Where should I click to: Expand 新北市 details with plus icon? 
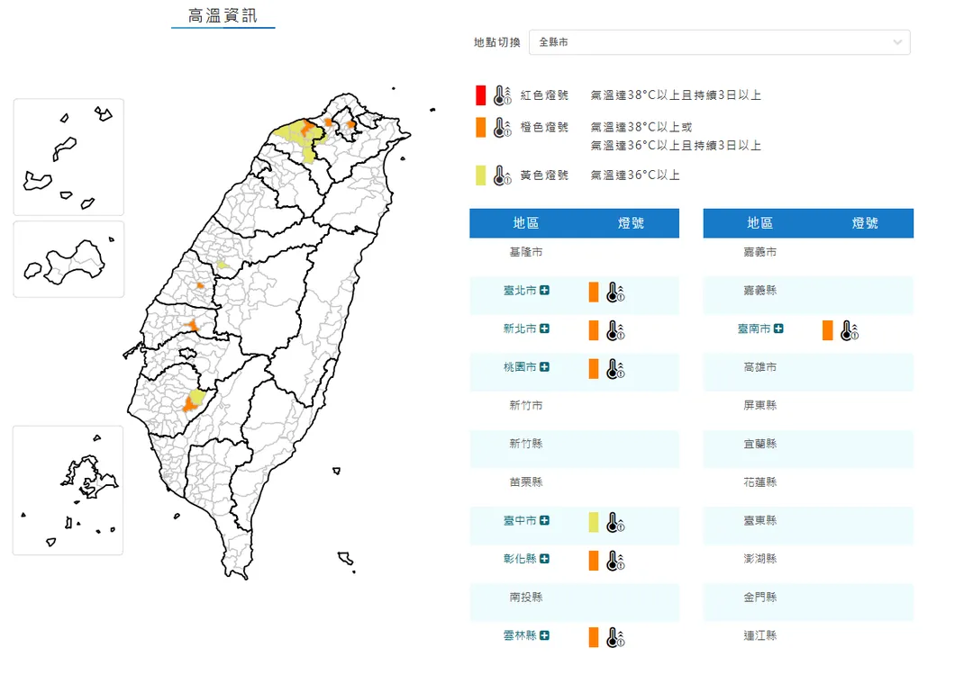click(x=544, y=328)
